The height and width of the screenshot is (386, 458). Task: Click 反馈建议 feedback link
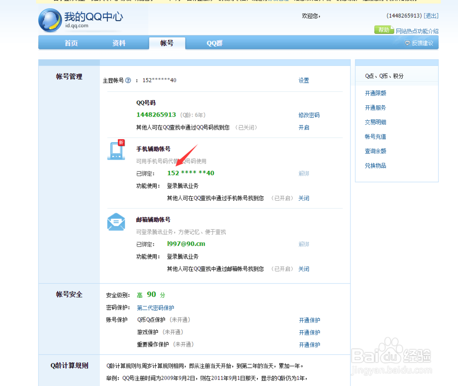(422, 43)
